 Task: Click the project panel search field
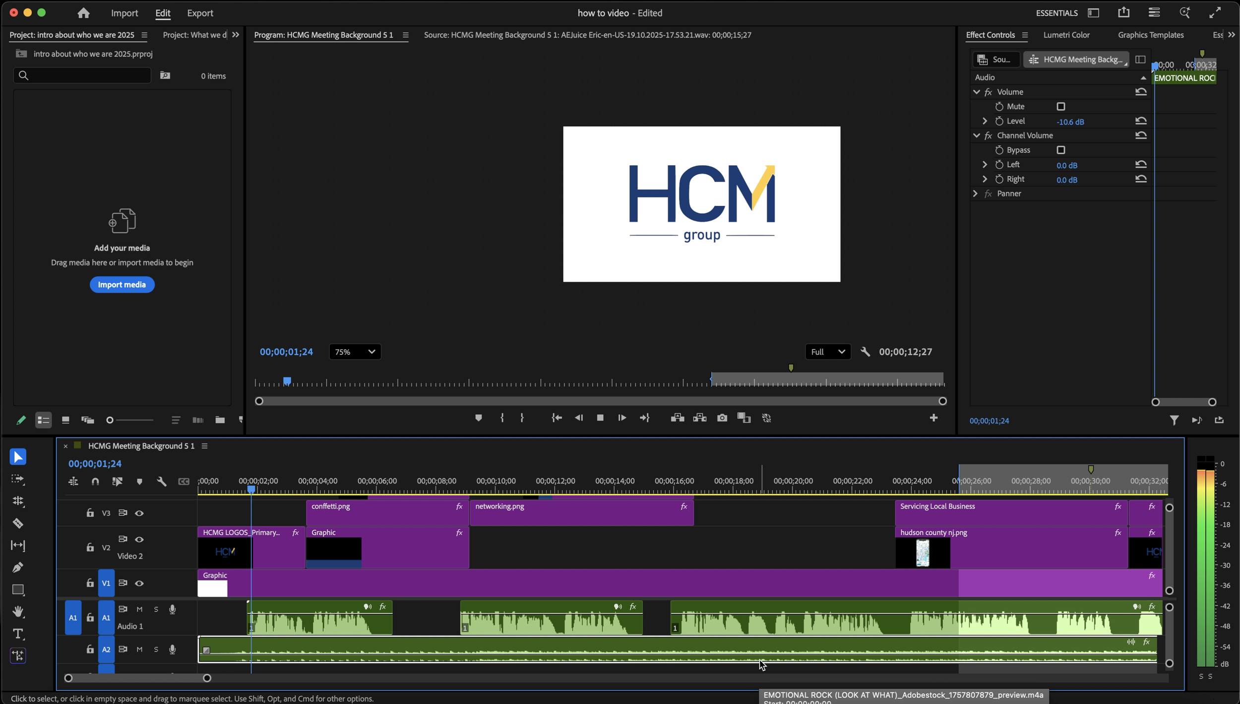tap(87, 75)
